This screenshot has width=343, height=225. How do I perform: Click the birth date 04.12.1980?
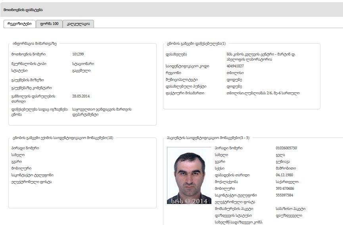pos(284,175)
